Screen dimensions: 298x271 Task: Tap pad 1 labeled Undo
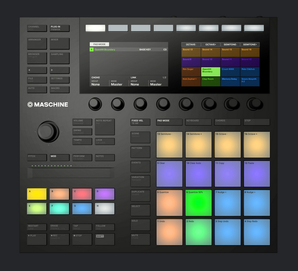tap(170, 232)
